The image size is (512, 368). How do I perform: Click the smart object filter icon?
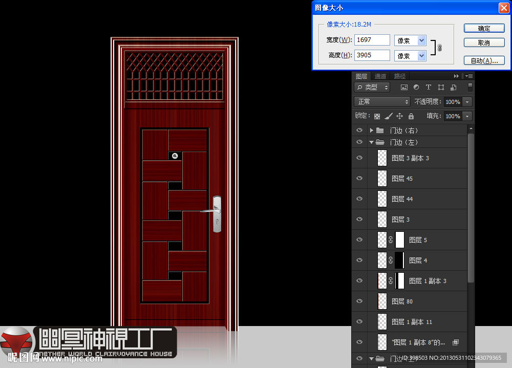pos(453,87)
